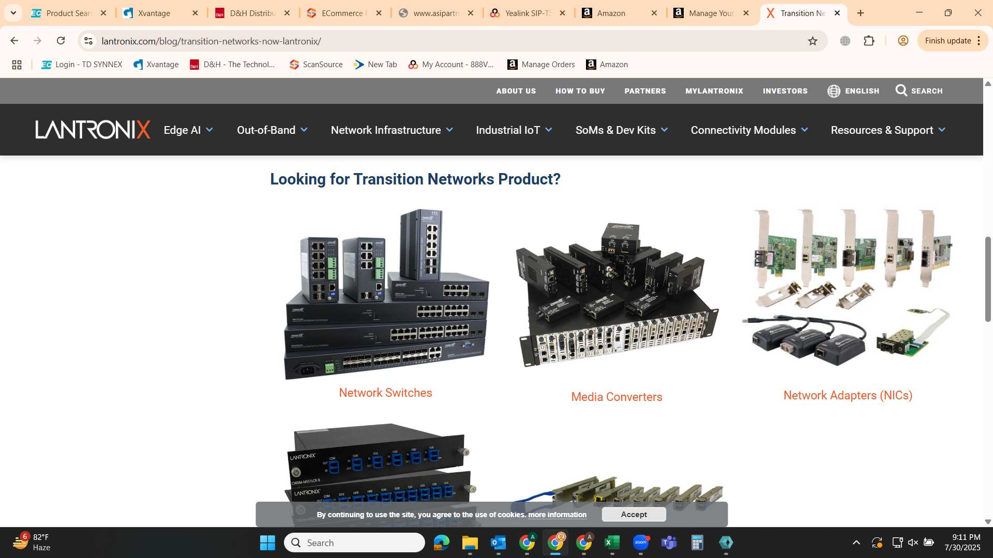Click the Lantronix logo
This screenshot has height=558, width=993.
[93, 130]
